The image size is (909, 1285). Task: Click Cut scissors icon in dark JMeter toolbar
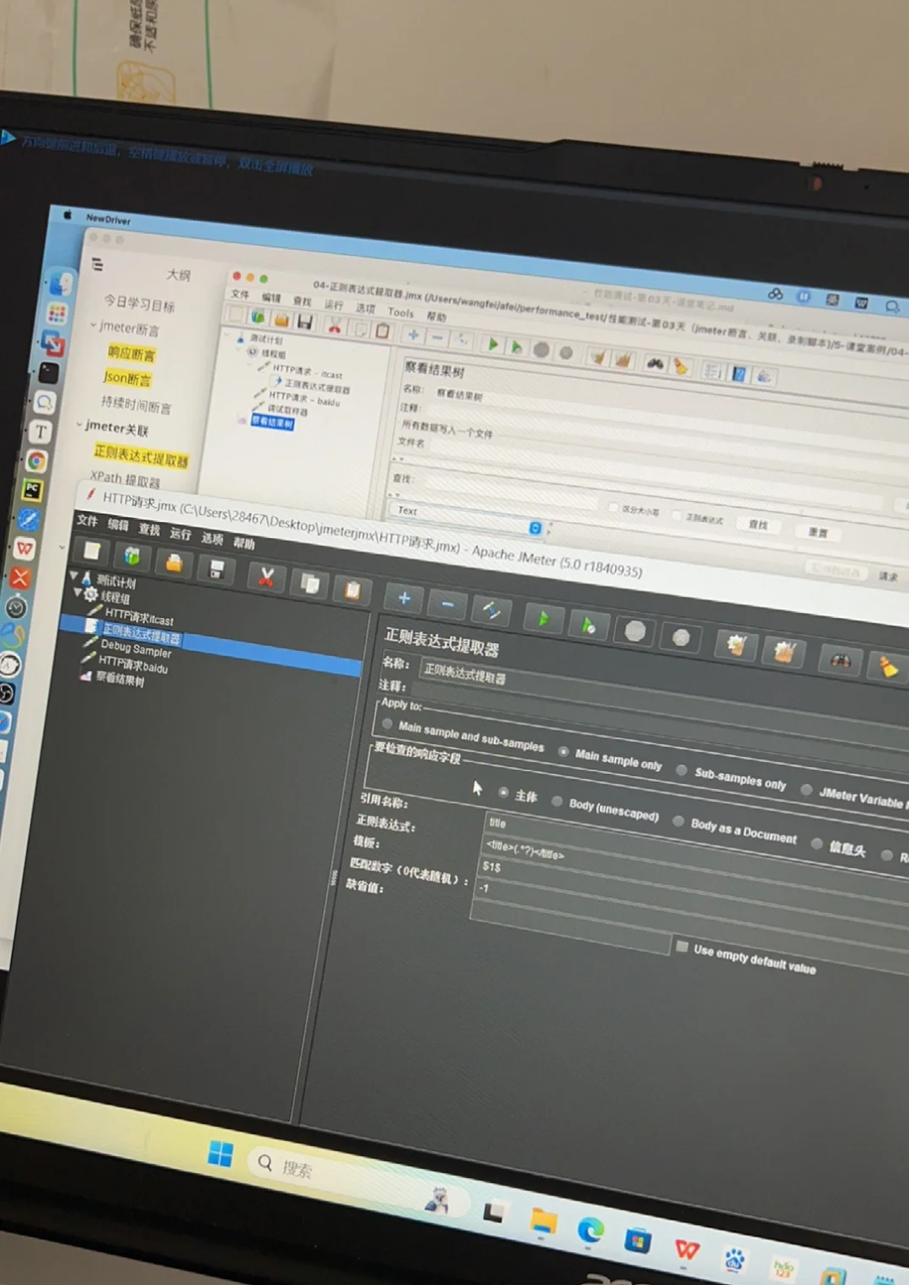(266, 576)
